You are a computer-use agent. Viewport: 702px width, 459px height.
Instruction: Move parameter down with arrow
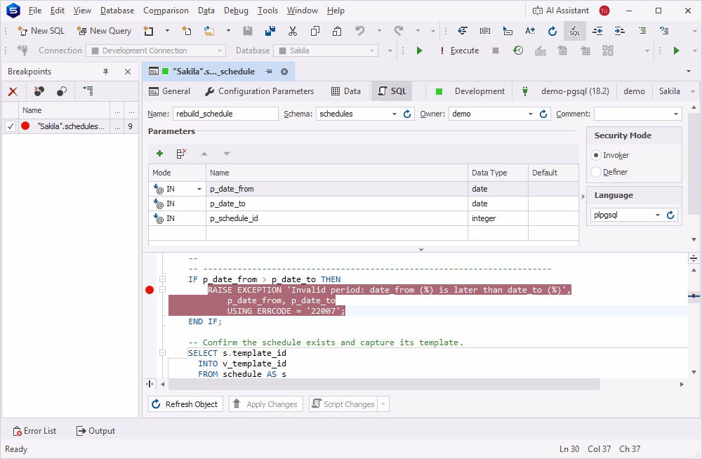tap(227, 154)
